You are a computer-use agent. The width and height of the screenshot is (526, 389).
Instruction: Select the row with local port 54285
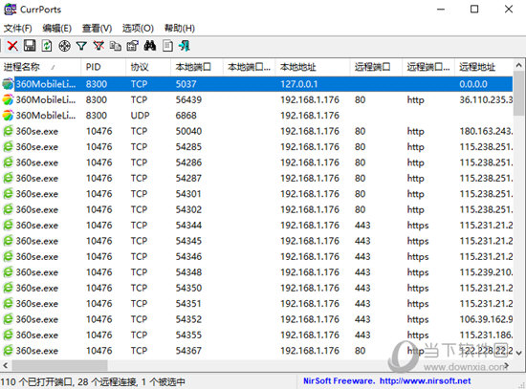click(x=257, y=147)
